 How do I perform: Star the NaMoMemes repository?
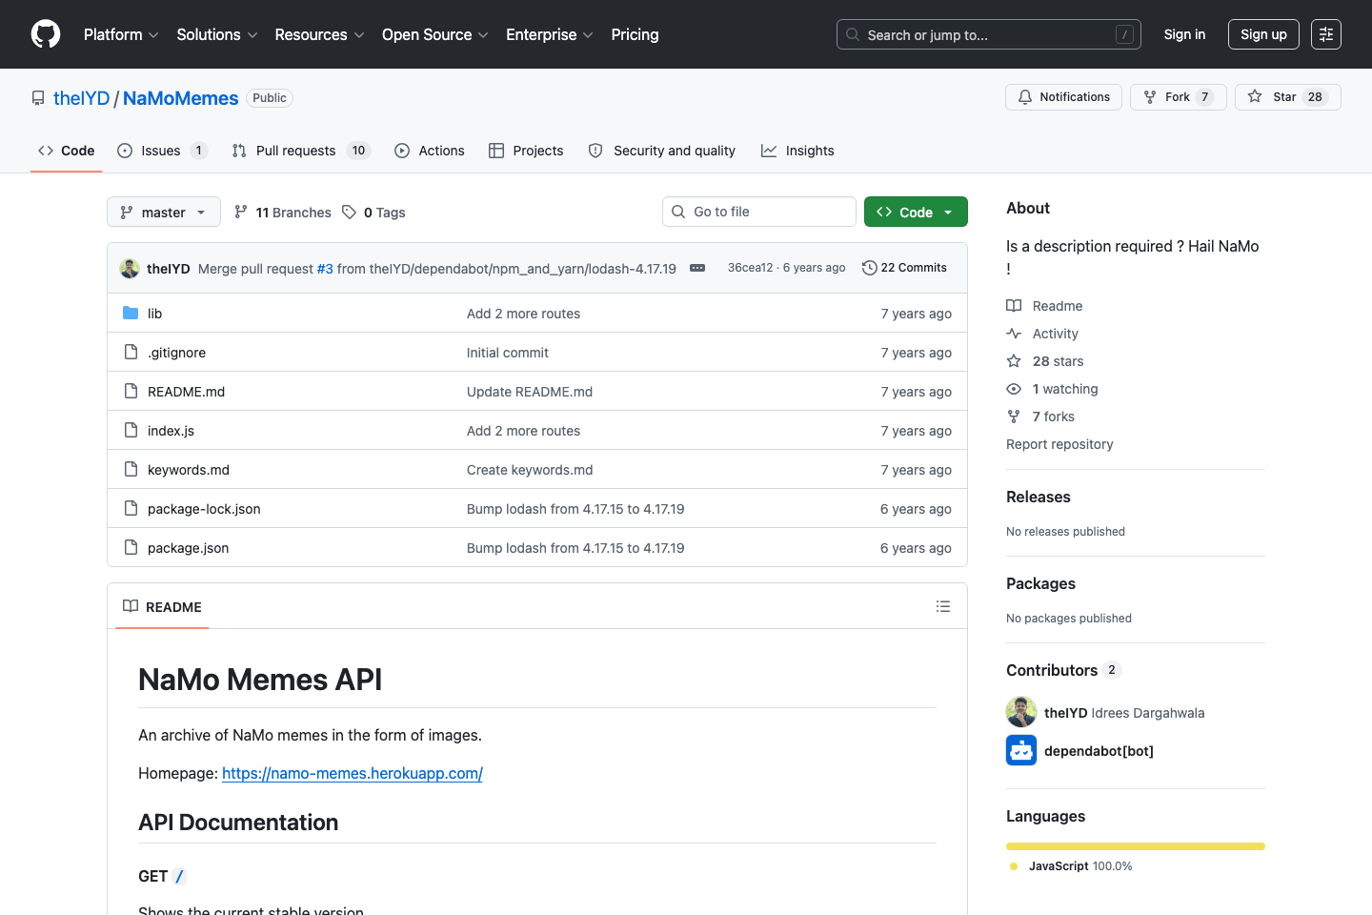(x=1287, y=96)
